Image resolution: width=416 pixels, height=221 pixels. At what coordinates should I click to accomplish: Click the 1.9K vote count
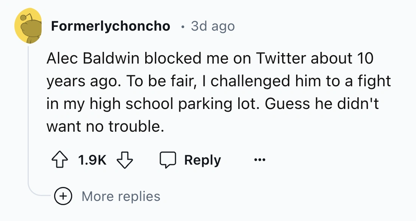(92, 160)
